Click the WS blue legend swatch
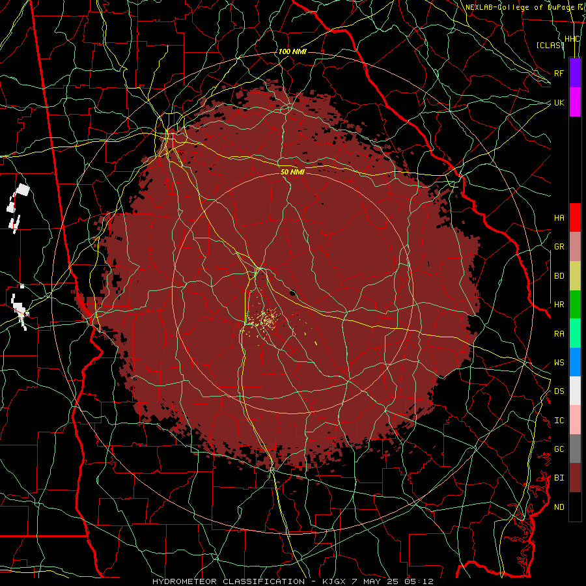Image resolution: width=586 pixels, height=586 pixels. coord(575,362)
